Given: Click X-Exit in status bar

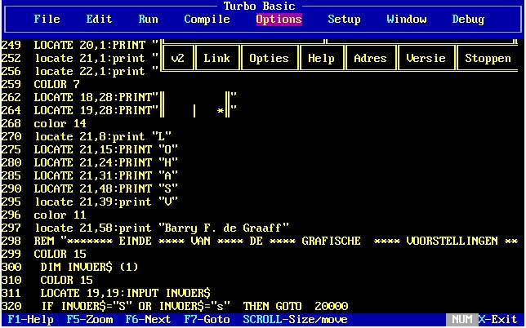Looking at the screenshot, I should point(498,319).
